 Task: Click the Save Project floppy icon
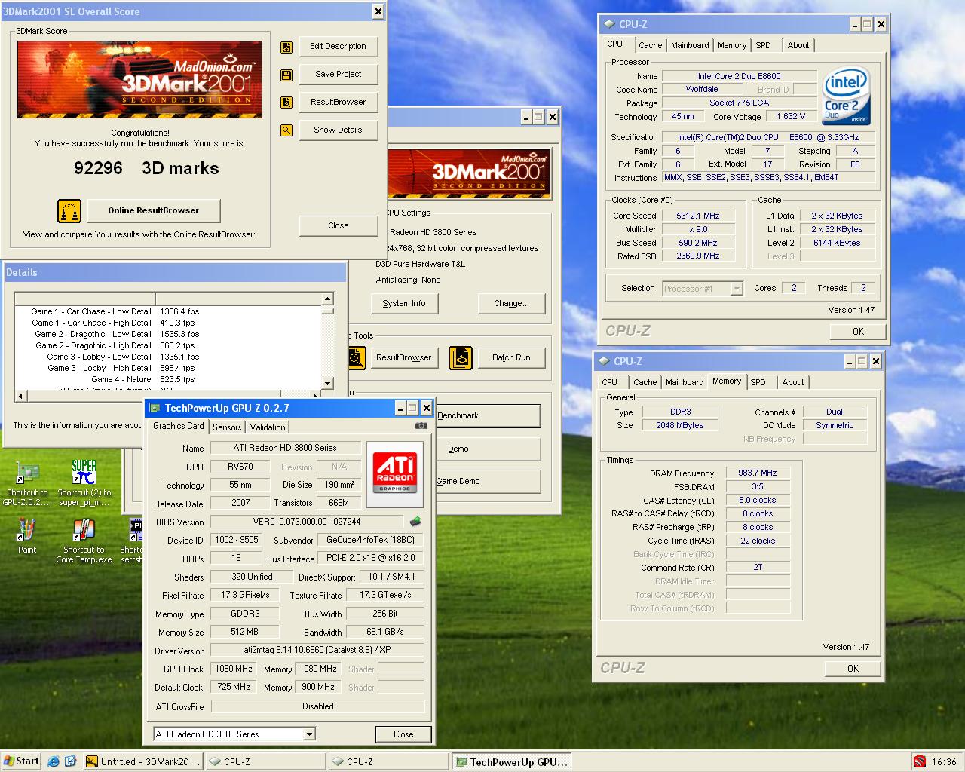tap(286, 75)
